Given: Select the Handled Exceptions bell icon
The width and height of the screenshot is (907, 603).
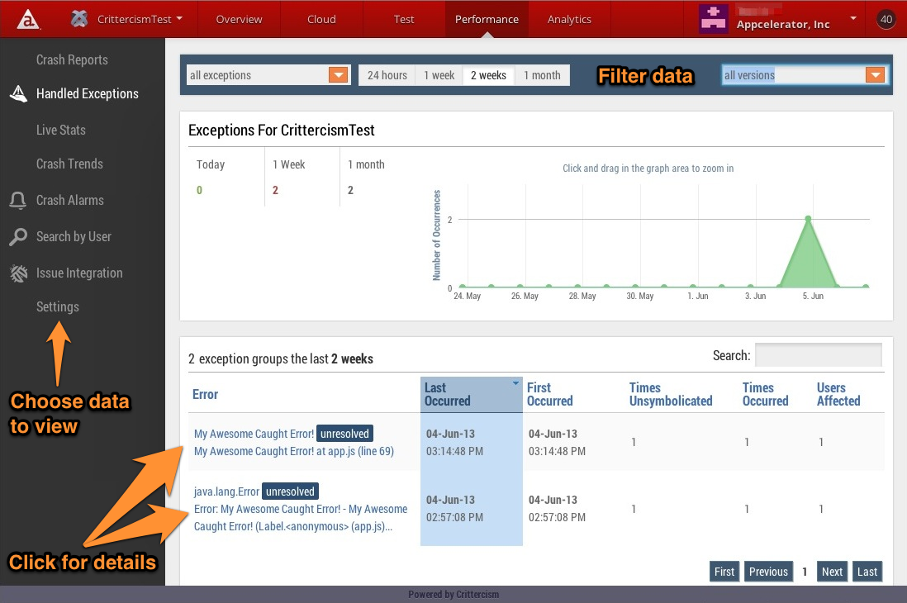Looking at the screenshot, I should [17, 93].
